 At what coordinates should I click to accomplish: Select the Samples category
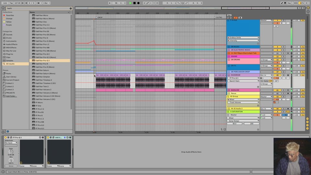coord(9,61)
